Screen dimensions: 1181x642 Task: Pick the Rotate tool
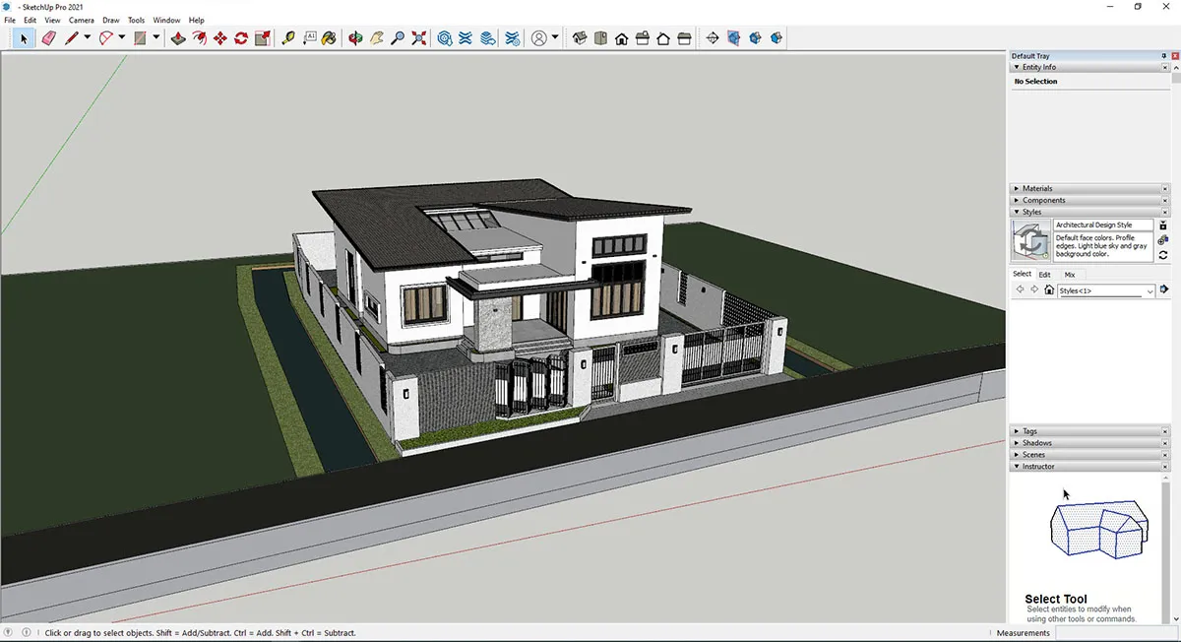(x=239, y=37)
